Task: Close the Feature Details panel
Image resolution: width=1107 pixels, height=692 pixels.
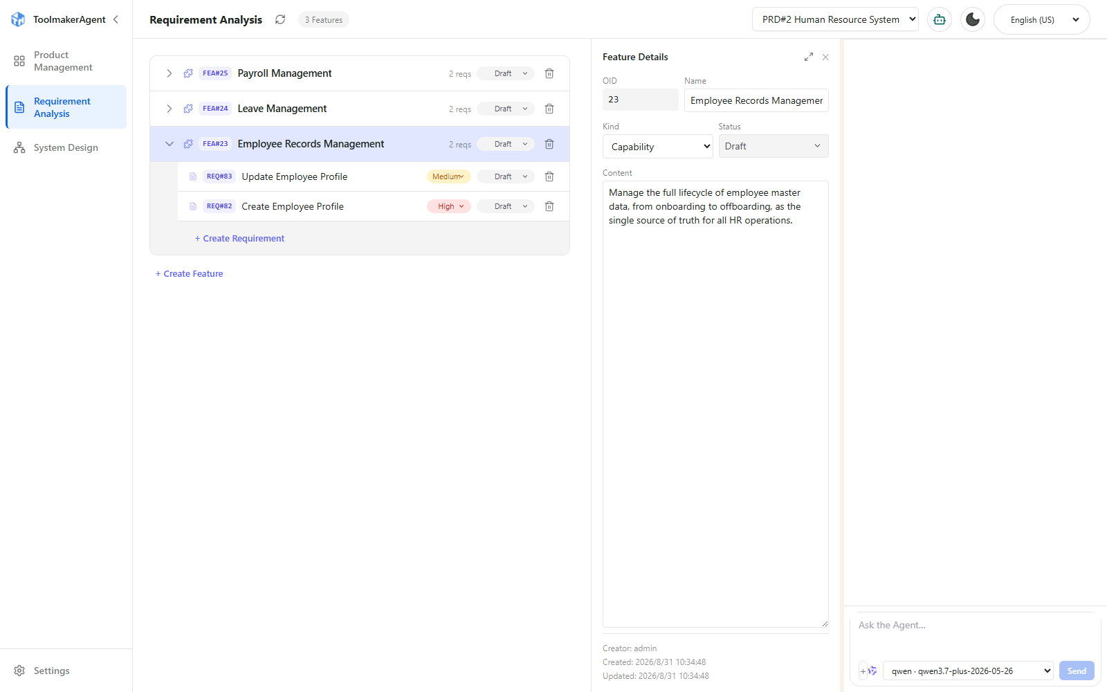Action: pyautogui.click(x=825, y=57)
